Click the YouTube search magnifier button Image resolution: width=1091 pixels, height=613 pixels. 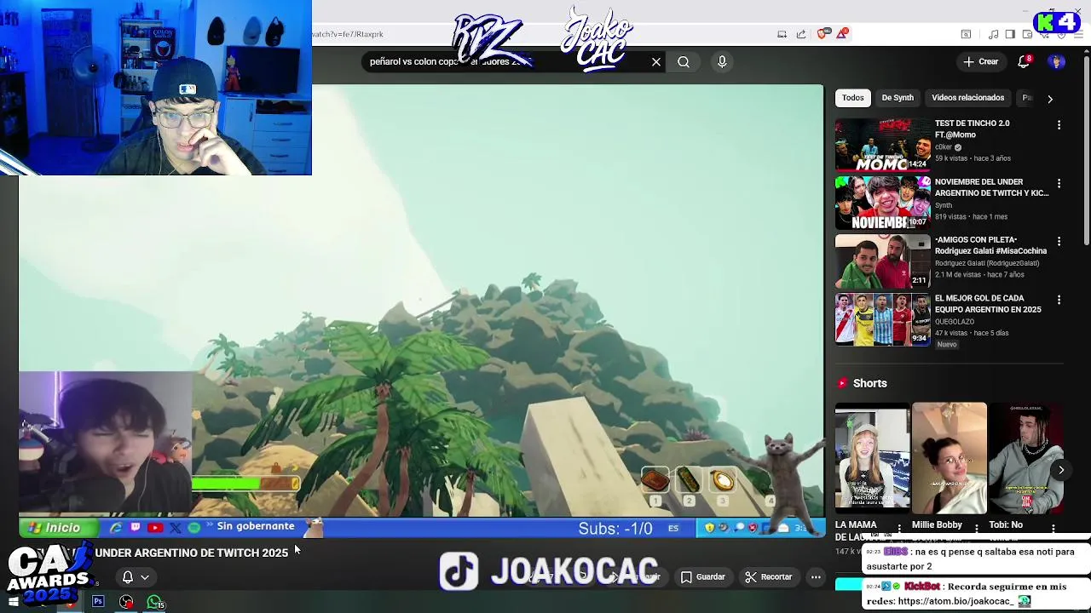coord(684,61)
